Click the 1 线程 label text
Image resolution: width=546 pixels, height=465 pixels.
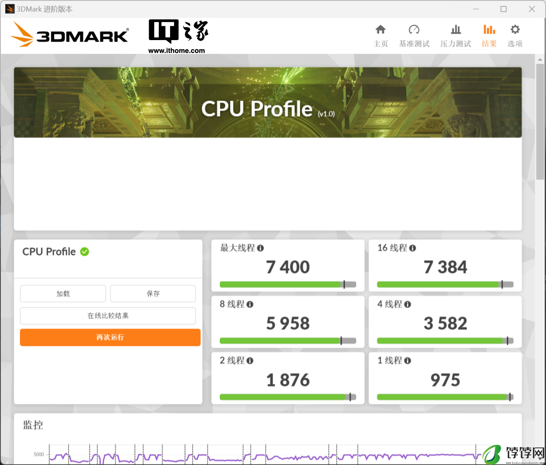pyautogui.click(x=390, y=361)
